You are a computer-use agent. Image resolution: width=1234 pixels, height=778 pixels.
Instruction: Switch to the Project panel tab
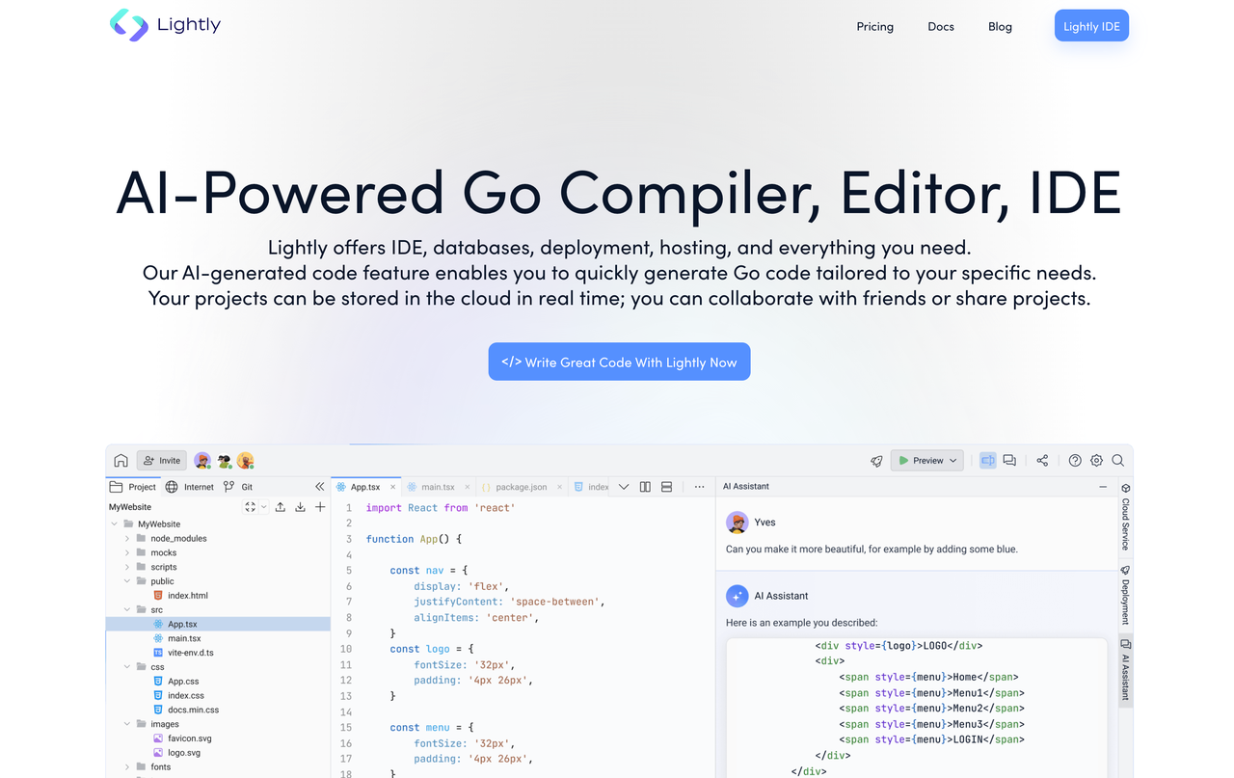coord(133,487)
